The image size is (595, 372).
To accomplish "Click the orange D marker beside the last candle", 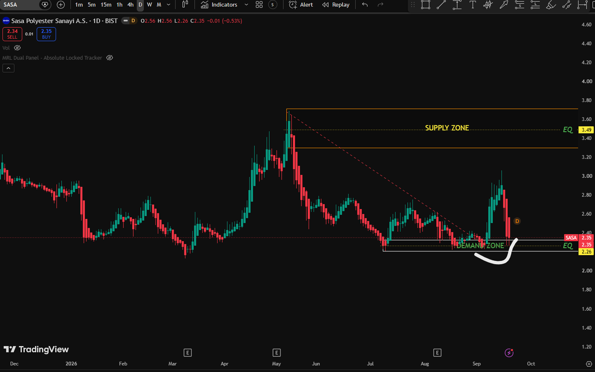I will pyautogui.click(x=517, y=220).
